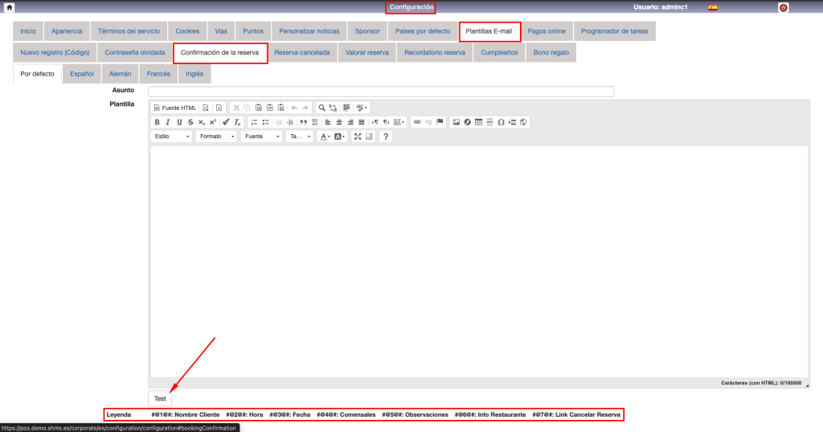Click the find (magnifier) icon
Viewport: 823px width, 432px height.
click(321, 108)
